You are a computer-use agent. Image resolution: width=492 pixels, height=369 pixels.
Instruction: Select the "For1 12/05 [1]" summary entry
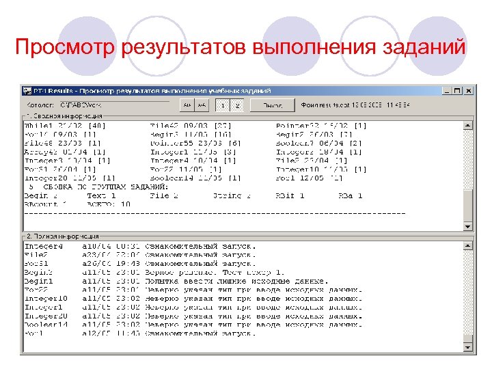[309, 178]
